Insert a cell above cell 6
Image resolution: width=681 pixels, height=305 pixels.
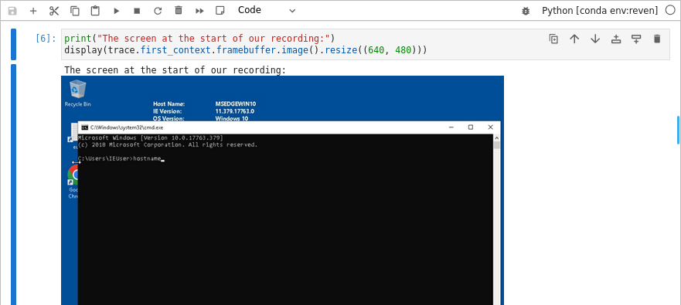(616, 39)
